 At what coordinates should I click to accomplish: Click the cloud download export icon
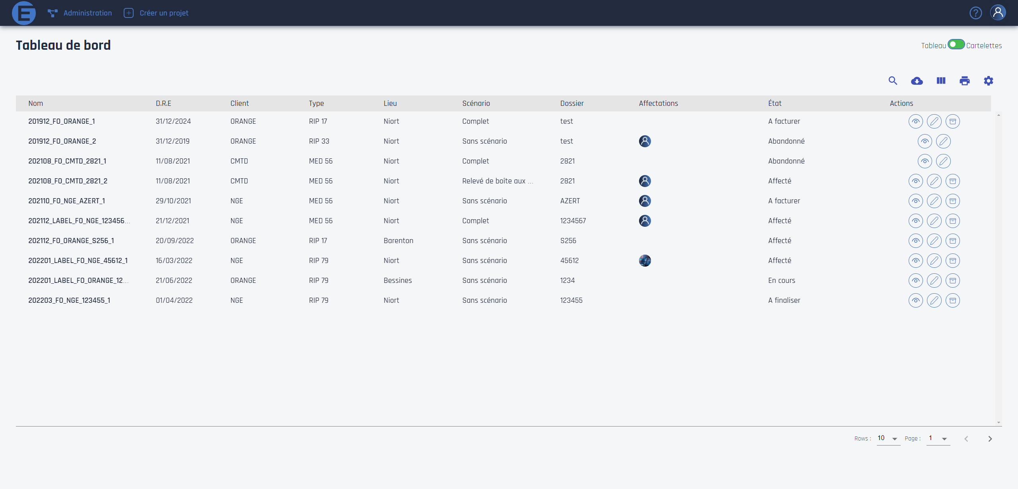click(x=917, y=81)
